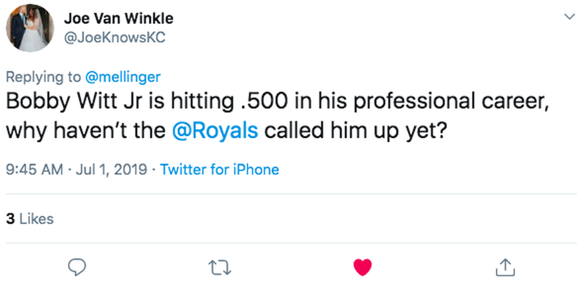Screen dimensions: 582x290
Task: Open the Joe Van Winkle display name
Action: 118,19
